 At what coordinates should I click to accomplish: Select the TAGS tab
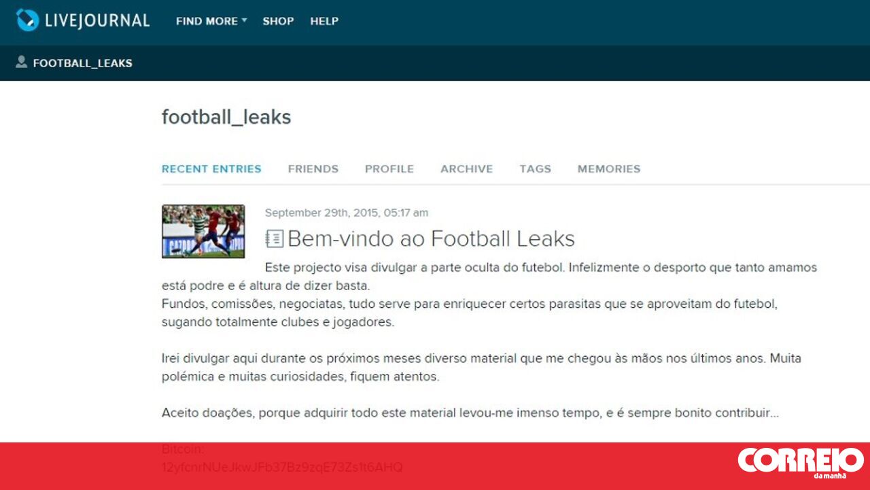coord(536,169)
